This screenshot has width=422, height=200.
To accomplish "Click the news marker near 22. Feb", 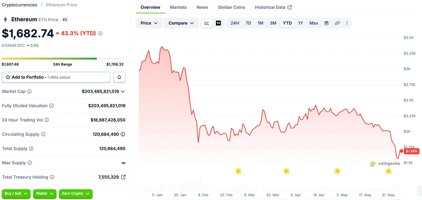I will pyautogui.click(x=238, y=171).
